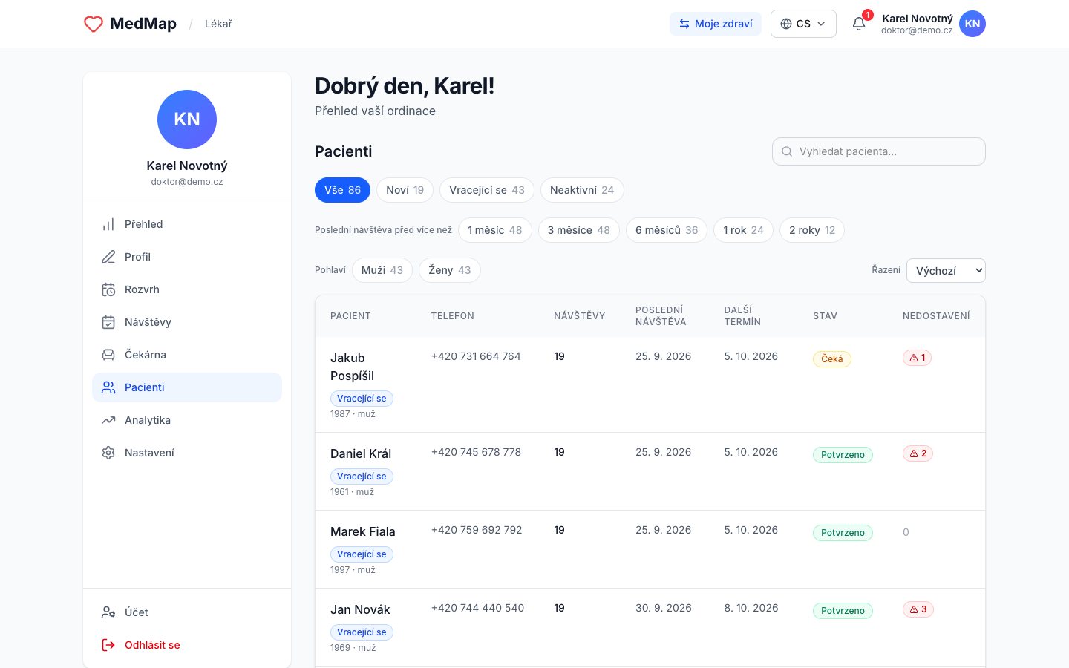Open Přehled in the sidebar menu

(x=187, y=224)
